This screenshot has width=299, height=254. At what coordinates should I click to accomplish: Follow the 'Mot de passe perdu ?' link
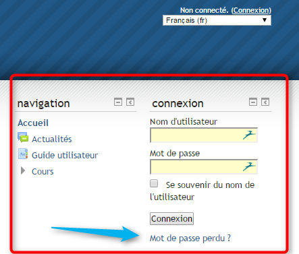click(x=190, y=239)
